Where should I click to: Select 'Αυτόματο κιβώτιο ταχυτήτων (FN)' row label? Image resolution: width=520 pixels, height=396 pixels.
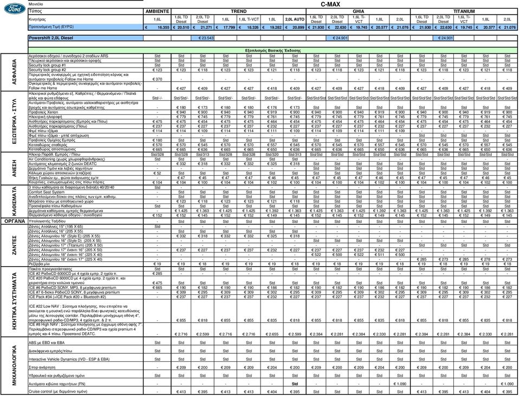(57, 384)
